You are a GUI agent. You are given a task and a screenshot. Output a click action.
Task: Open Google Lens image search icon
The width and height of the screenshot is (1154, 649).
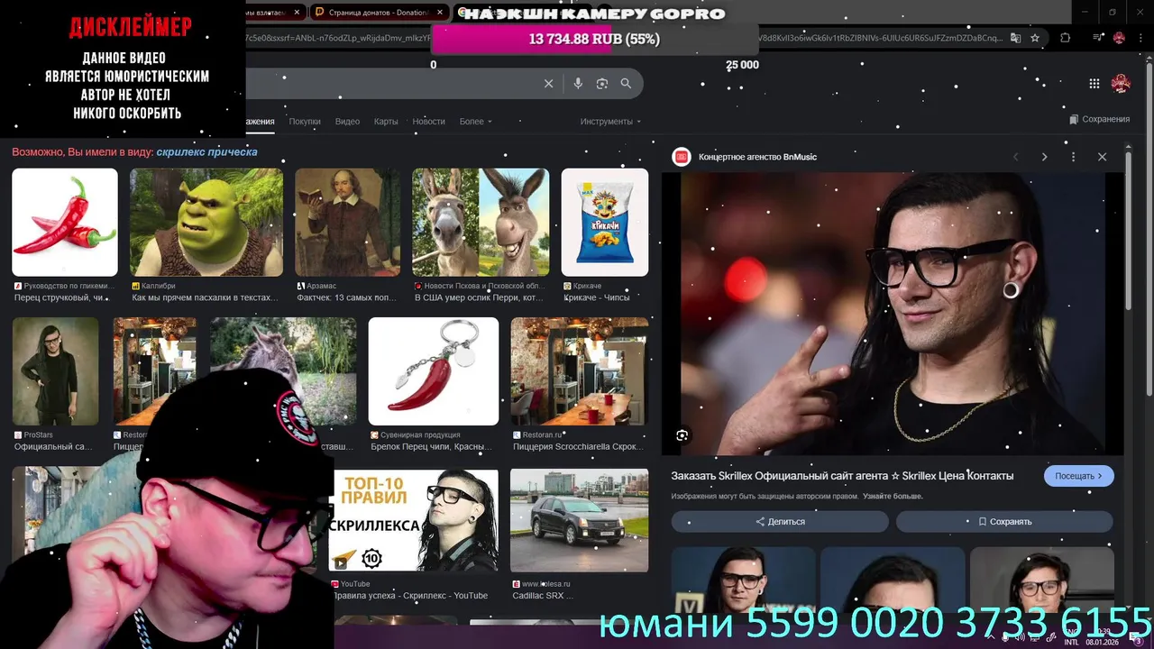pos(602,84)
